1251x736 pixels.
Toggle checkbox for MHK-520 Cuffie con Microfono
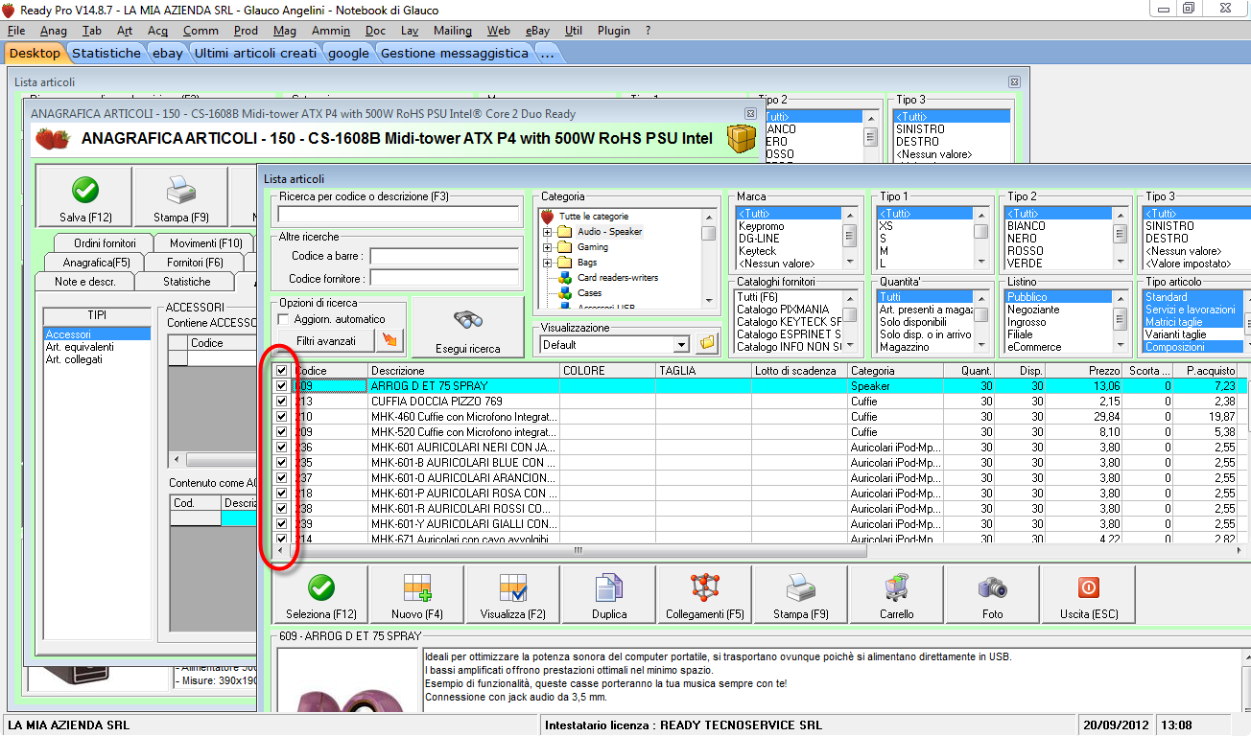click(x=281, y=432)
